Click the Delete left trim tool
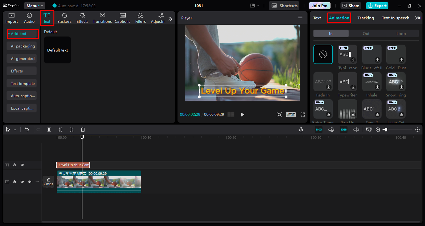 coord(60,130)
